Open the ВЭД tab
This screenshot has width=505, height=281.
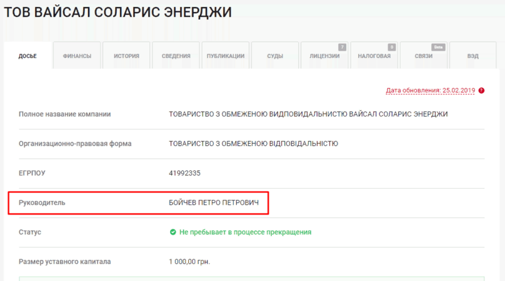point(472,56)
